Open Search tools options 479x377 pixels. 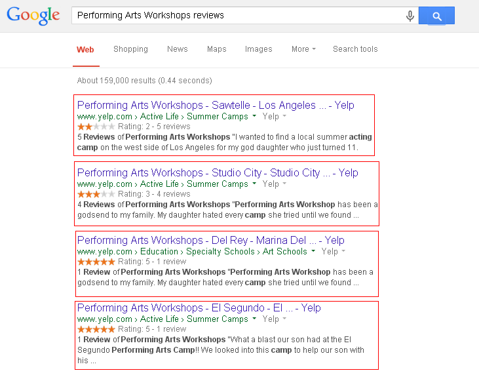[354, 49]
